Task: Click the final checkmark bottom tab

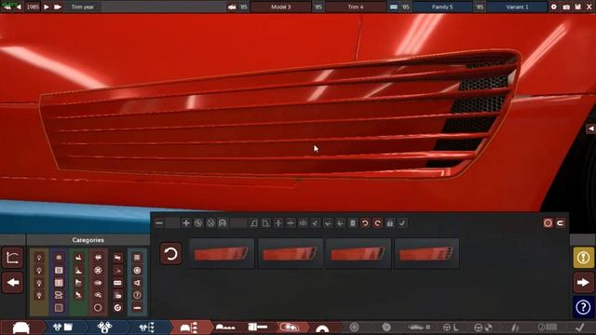Action: pyautogui.click(x=579, y=327)
